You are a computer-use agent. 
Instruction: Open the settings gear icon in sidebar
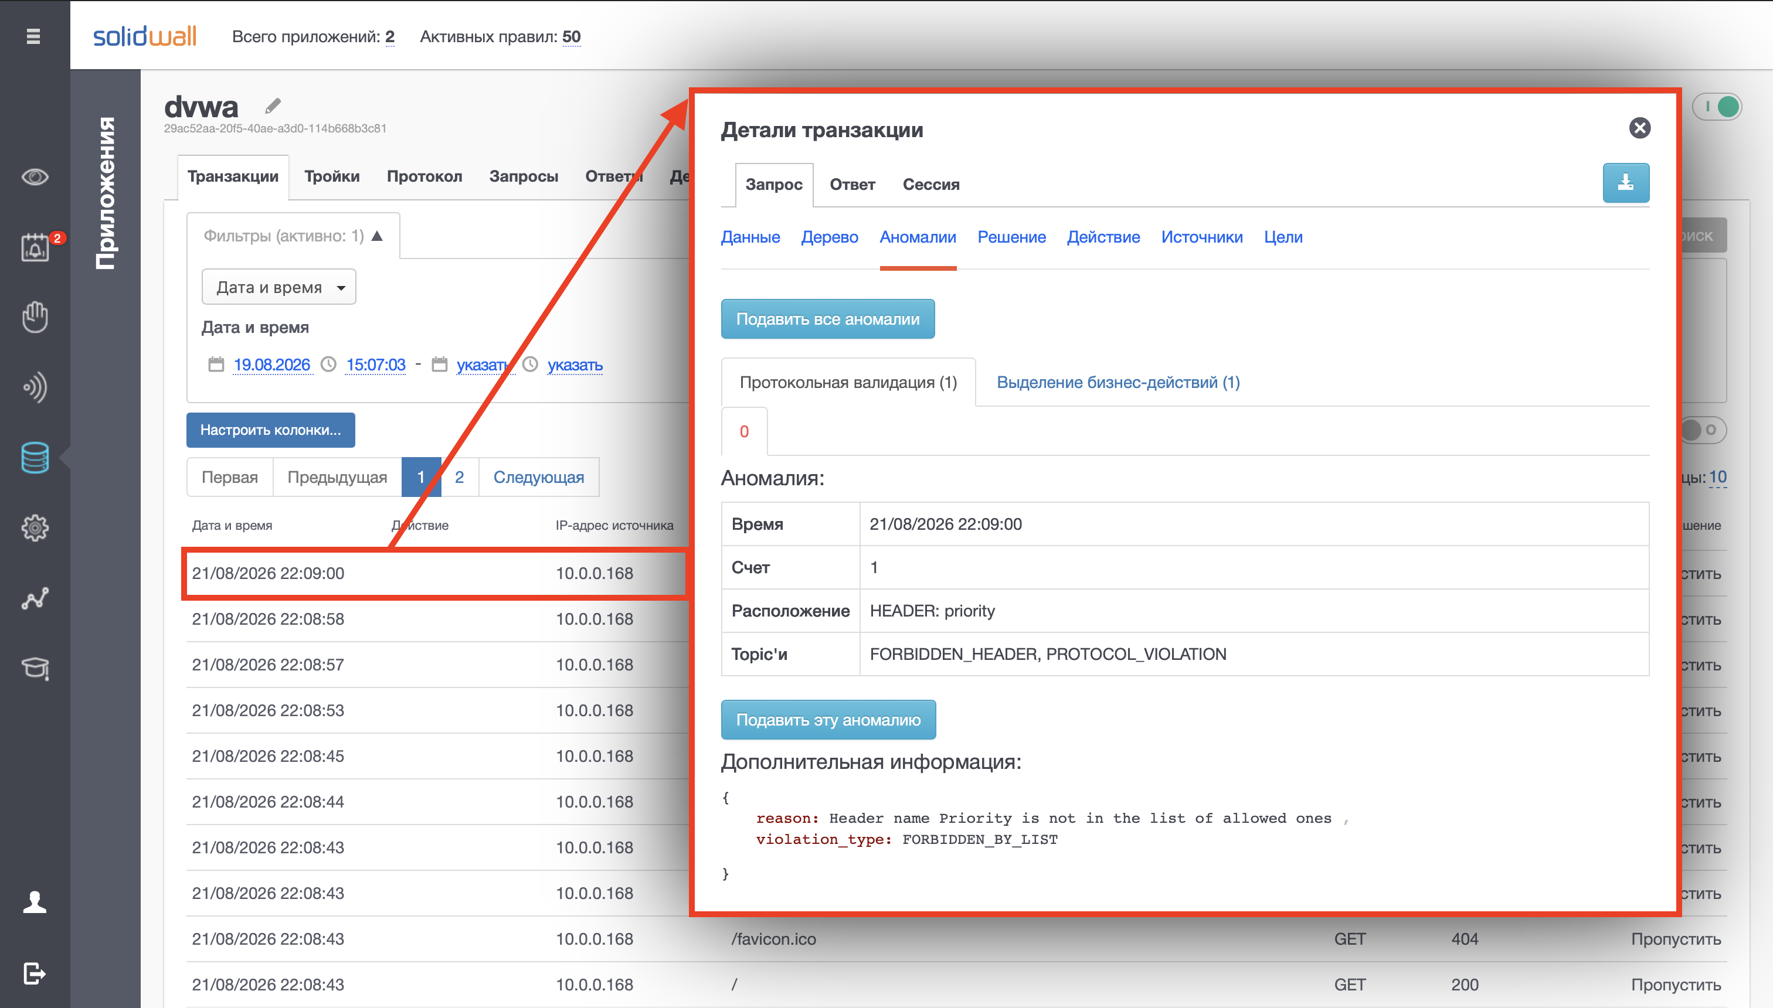[x=35, y=528]
